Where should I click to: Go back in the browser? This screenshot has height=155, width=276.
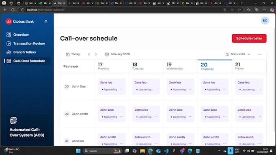click(x=5, y=10)
